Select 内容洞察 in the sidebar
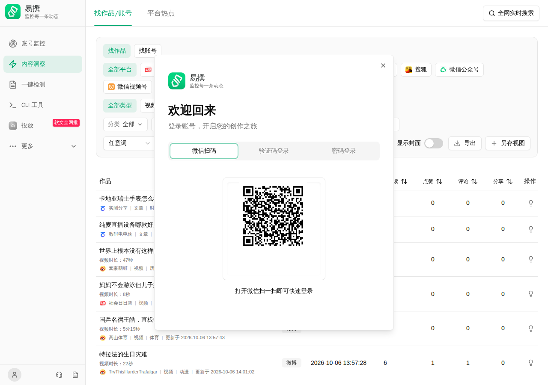Viewport: 548px width, 385px height. [x=43, y=64]
